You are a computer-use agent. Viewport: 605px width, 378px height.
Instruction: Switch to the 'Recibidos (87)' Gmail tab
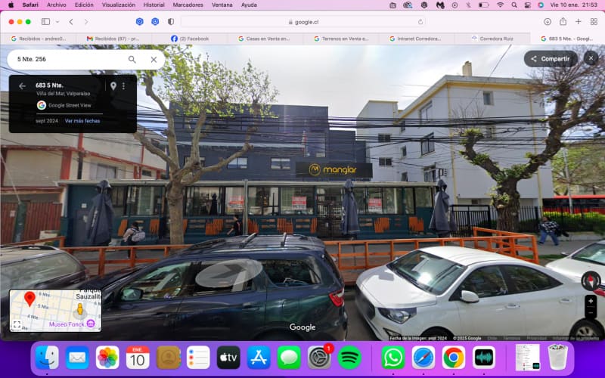tap(114, 39)
